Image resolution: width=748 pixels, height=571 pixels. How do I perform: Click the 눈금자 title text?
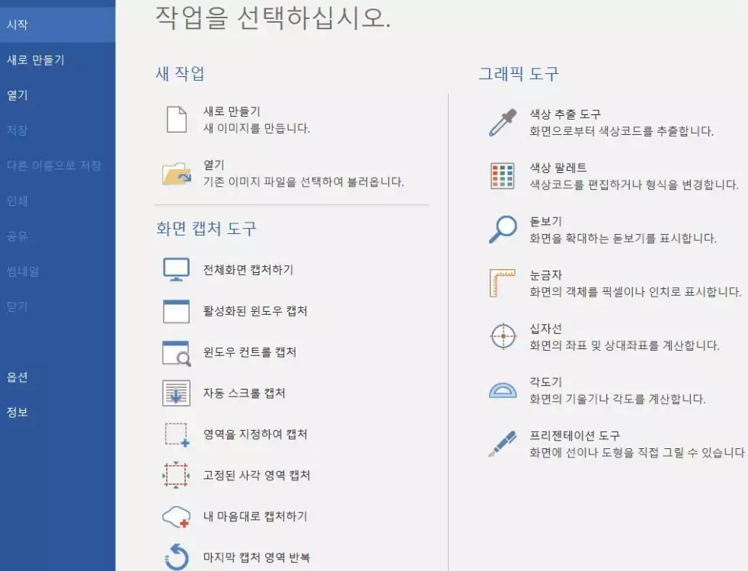(x=545, y=275)
